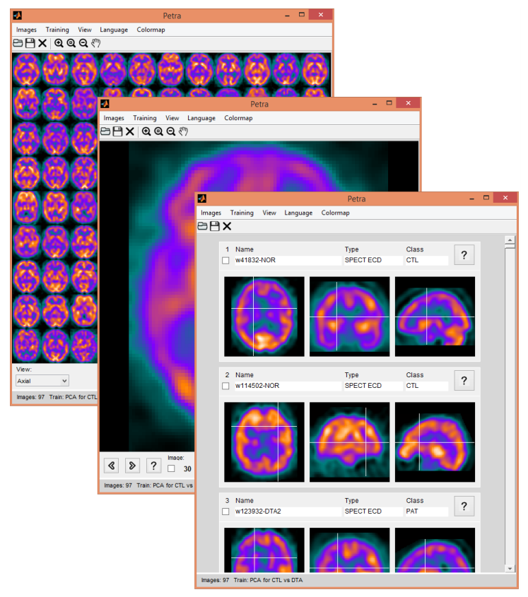528x597 pixels.
Task: Go to next image with the right chevron button
Action: coord(132,465)
